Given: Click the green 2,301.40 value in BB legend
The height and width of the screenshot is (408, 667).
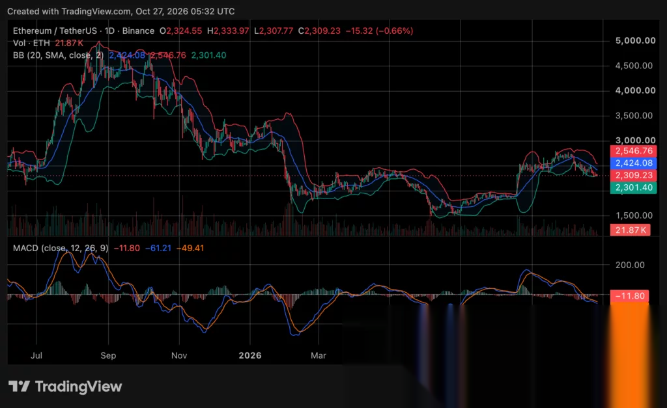Looking at the screenshot, I should pyautogui.click(x=208, y=55).
